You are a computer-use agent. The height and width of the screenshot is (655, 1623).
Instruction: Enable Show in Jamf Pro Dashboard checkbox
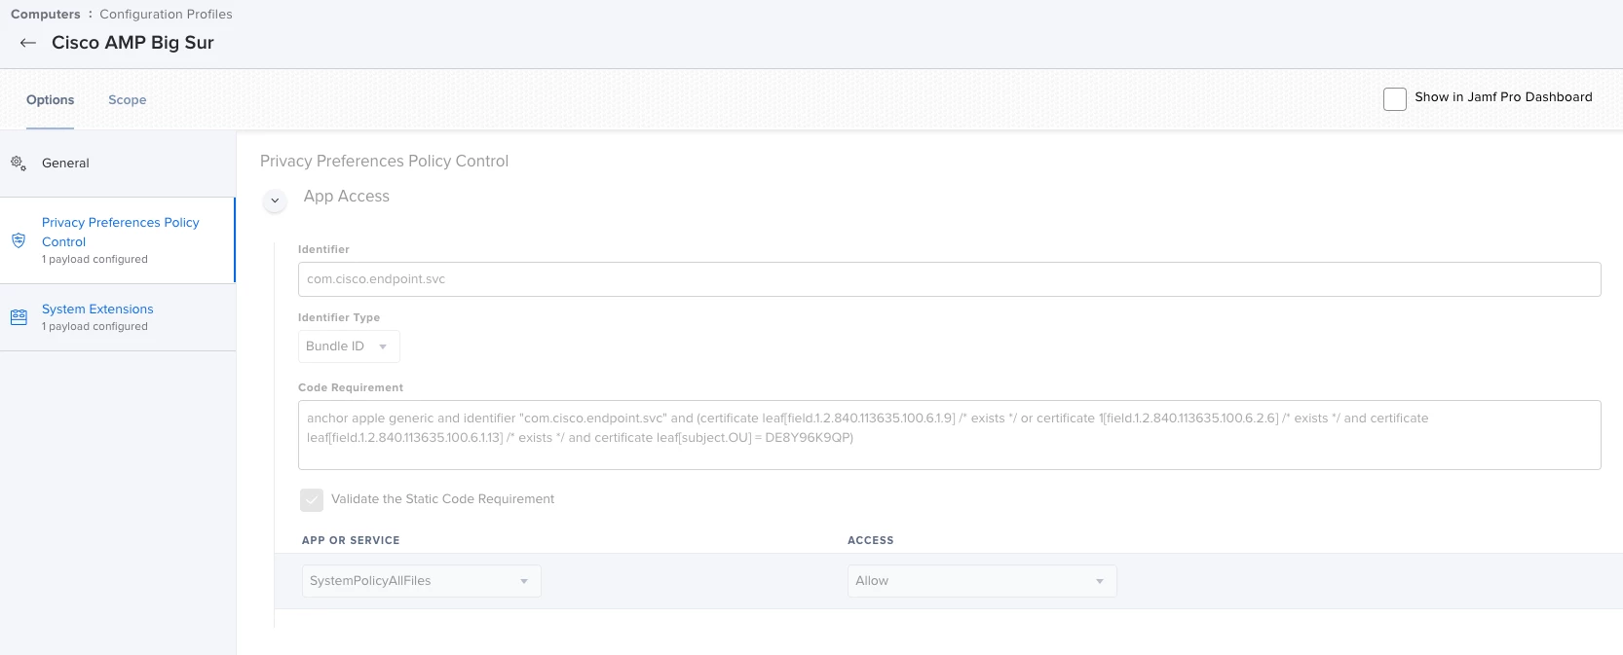(1395, 98)
